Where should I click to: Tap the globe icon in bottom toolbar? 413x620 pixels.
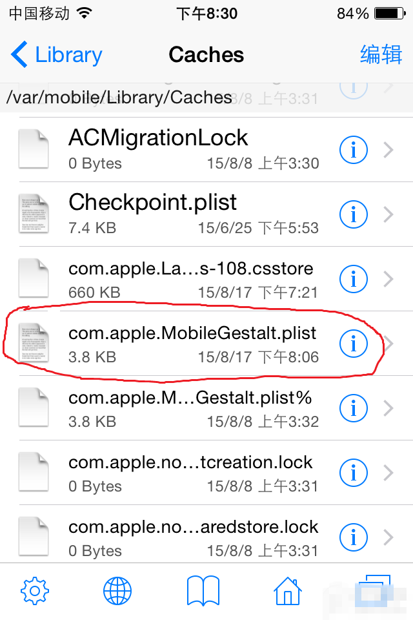117,590
